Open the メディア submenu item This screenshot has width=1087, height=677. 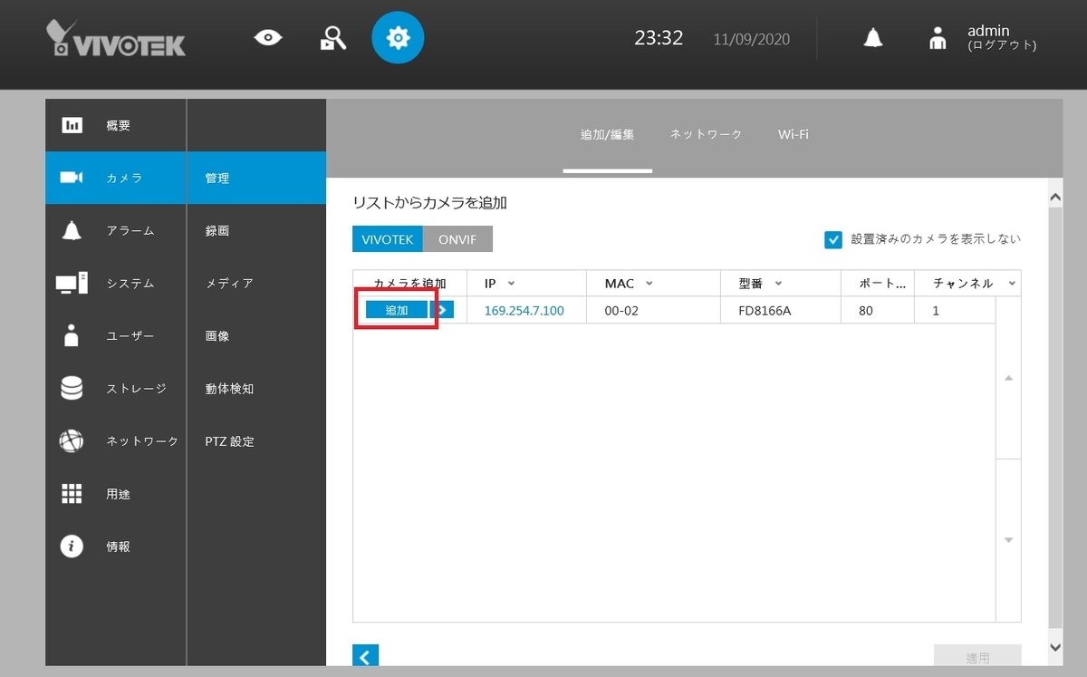tap(256, 283)
